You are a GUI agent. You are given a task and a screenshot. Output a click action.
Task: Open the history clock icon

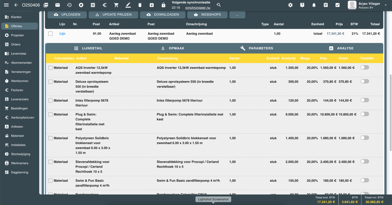[x=69, y=5]
